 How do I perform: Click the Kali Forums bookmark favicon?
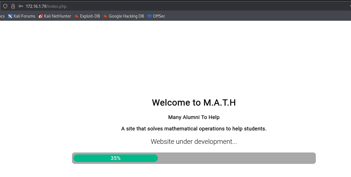click(10, 16)
